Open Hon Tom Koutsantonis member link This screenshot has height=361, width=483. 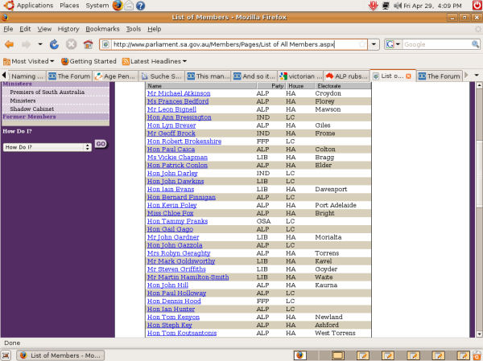[182, 333]
